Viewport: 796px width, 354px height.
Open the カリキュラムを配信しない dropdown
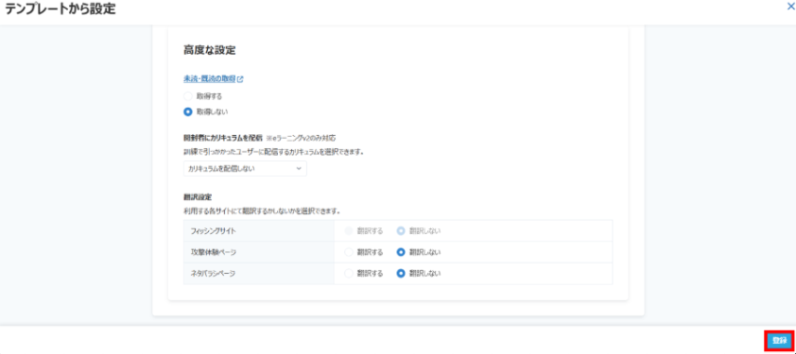tap(245, 168)
